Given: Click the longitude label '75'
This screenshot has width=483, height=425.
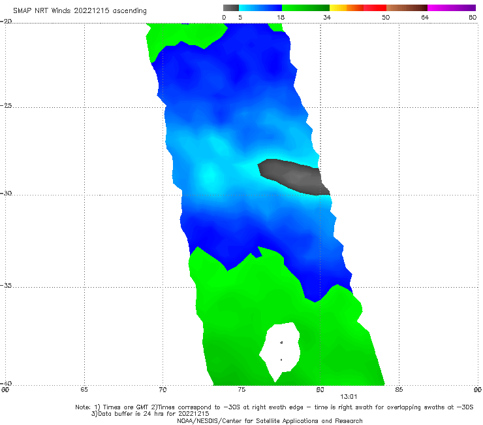Looking at the screenshot, I should point(241,390).
